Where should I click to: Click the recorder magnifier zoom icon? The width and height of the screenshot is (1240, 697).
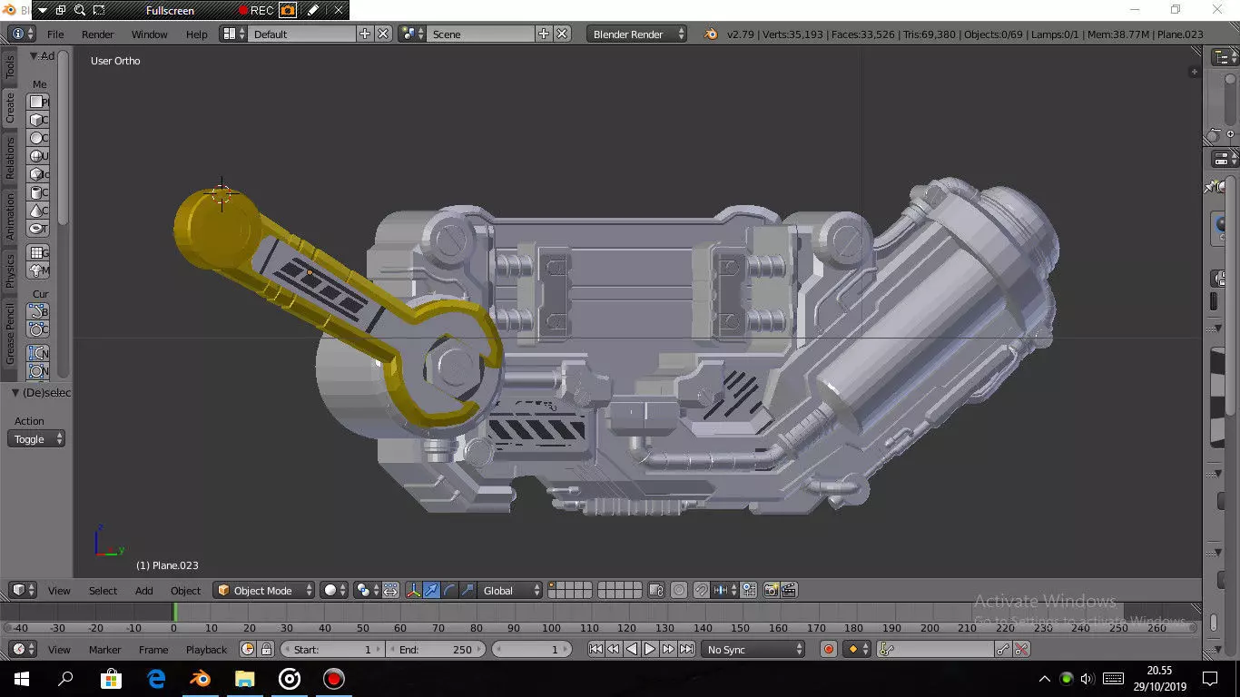[80, 10]
